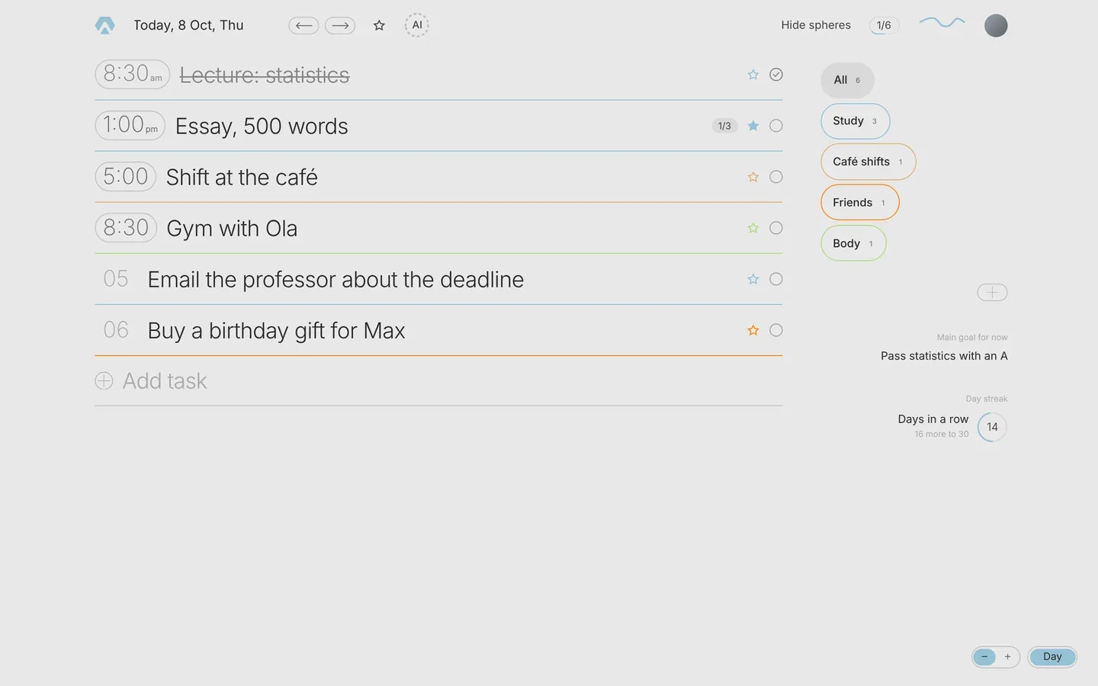Star the Buy a birthday gift task
Screen dimensions: 1098x686
[x=753, y=330]
